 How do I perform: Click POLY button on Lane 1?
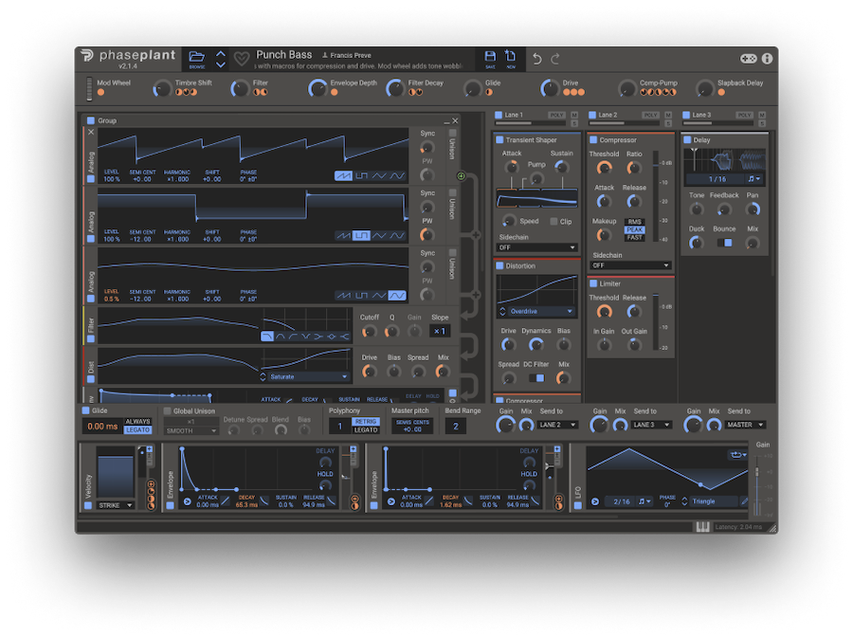(556, 115)
